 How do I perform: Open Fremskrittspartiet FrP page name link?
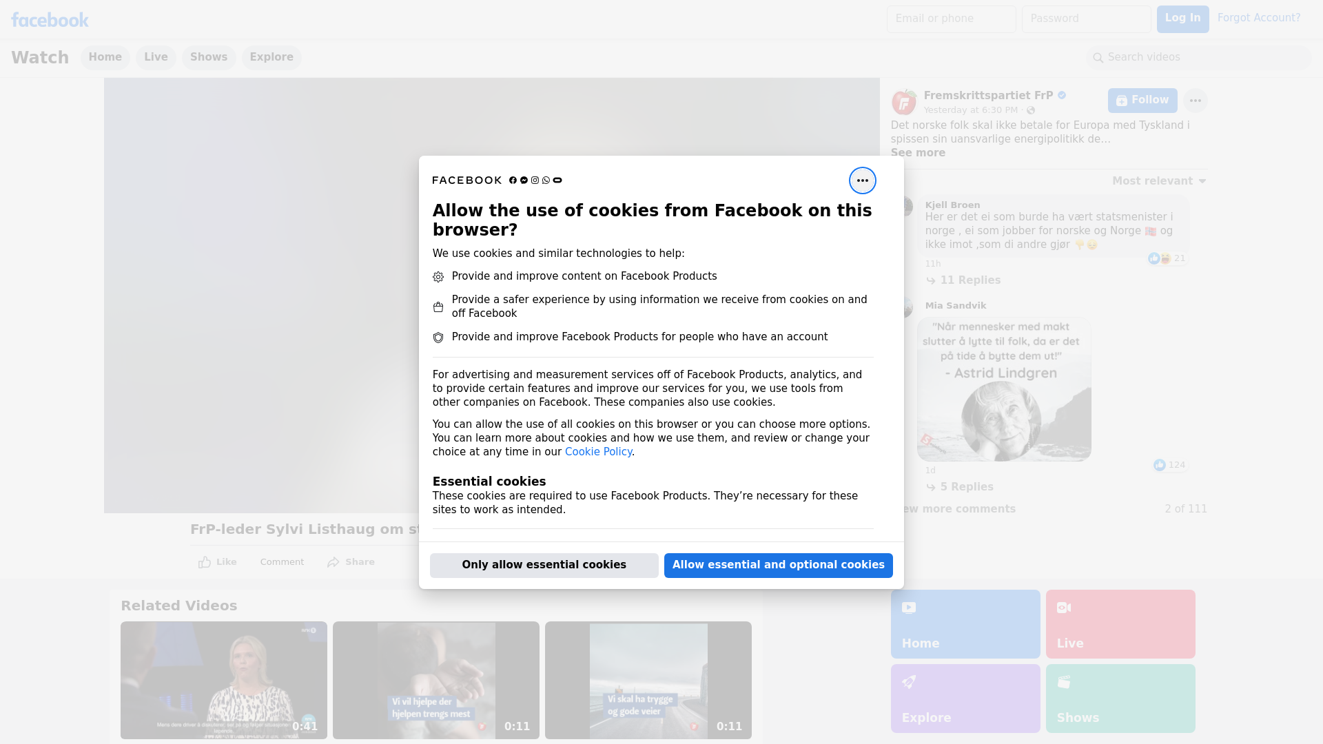pyautogui.click(x=988, y=96)
